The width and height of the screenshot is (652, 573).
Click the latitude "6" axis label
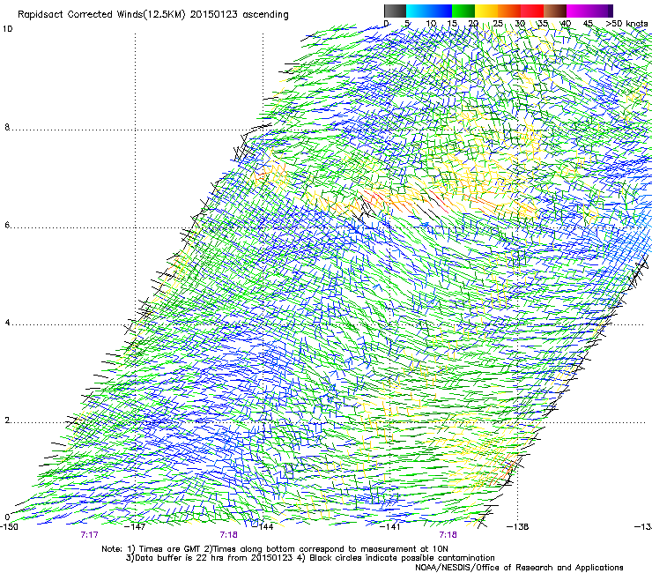[x=7, y=225]
